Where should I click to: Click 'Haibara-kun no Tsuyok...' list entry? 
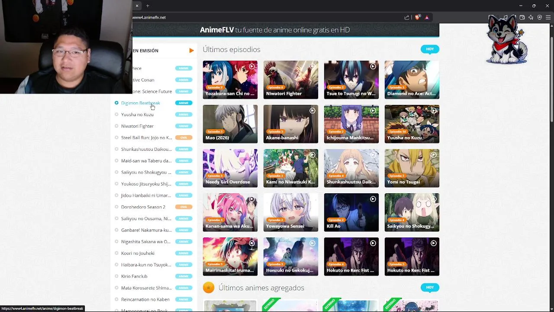tap(146, 265)
